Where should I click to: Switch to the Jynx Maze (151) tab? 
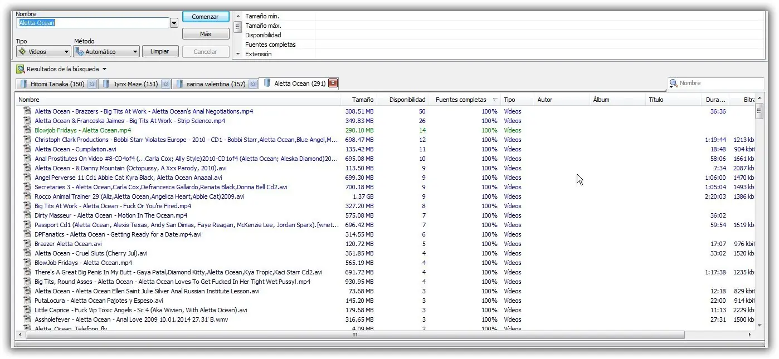coord(135,84)
